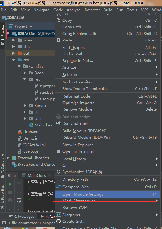Viewport: 162px width, 229px height.
Task: Expand the Utils package
Action: click(x=25, y=119)
